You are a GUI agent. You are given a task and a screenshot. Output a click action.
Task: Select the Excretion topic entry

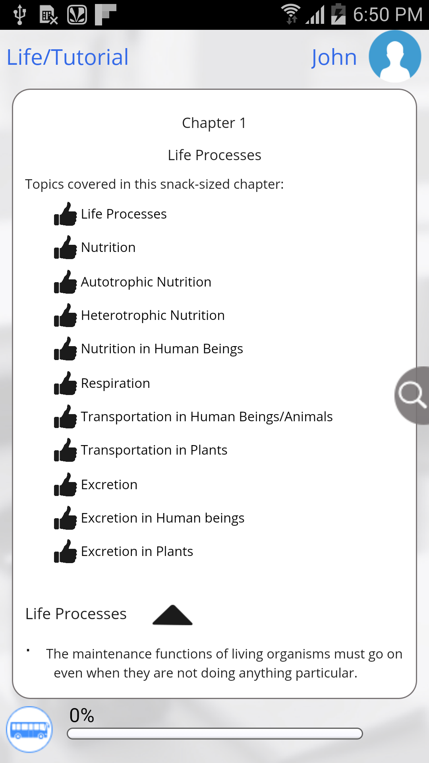coord(109,485)
